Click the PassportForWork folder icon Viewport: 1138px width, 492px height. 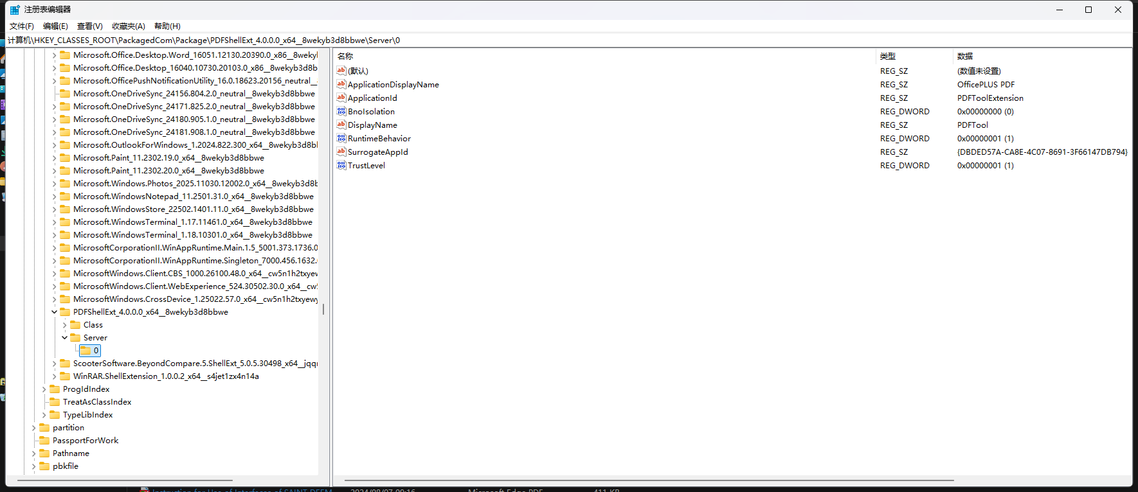coord(44,440)
